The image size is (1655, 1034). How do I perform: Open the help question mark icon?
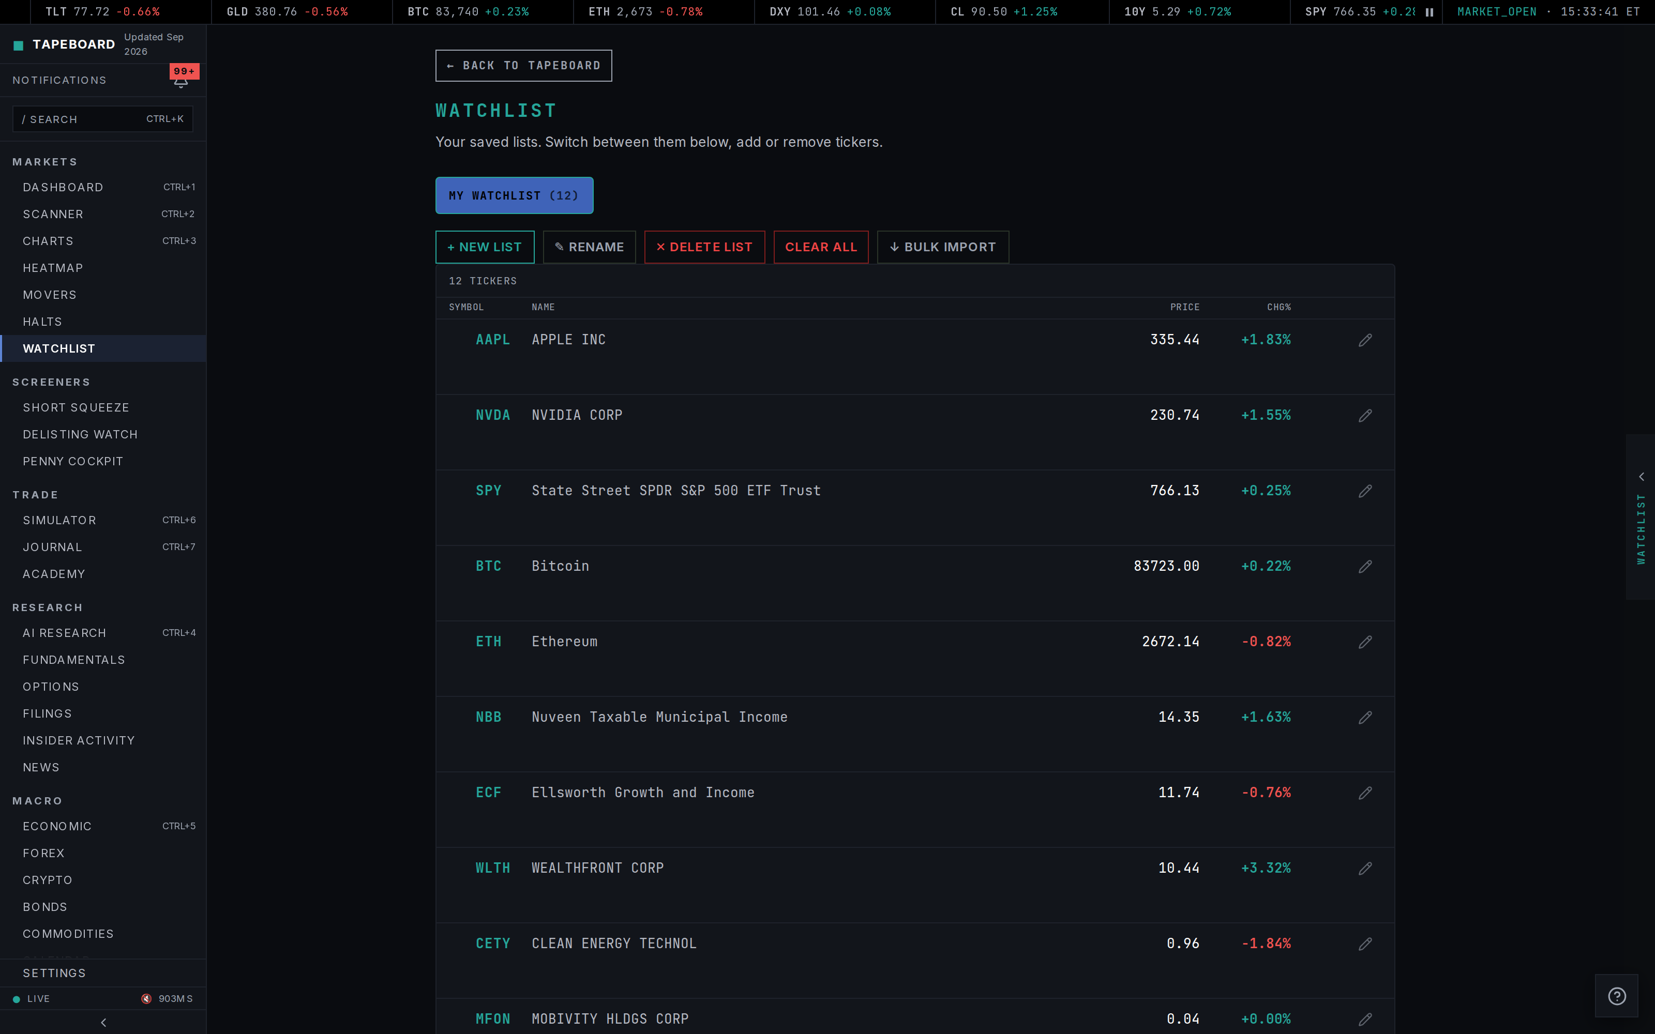pyautogui.click(x=1617, y=996)
